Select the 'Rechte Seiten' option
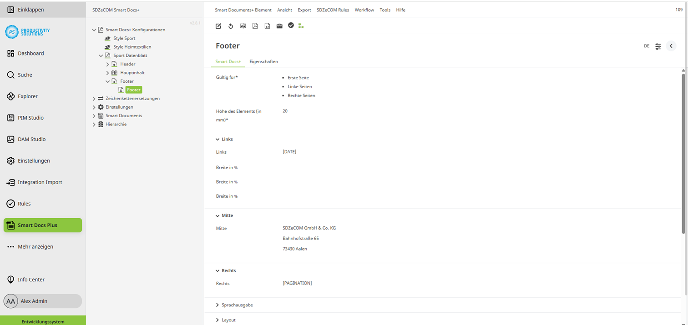Viewport: 688px width, 325px height. (x=301, y=95)
